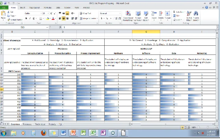This screenshot has height=140, width=220.
Task: Open Firefox from the taskbar
Action: [x=43, y=133]
